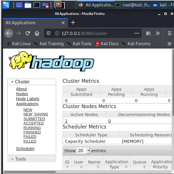Reload the current page
This screenshot has width=174, height=174.
point(28,33)
